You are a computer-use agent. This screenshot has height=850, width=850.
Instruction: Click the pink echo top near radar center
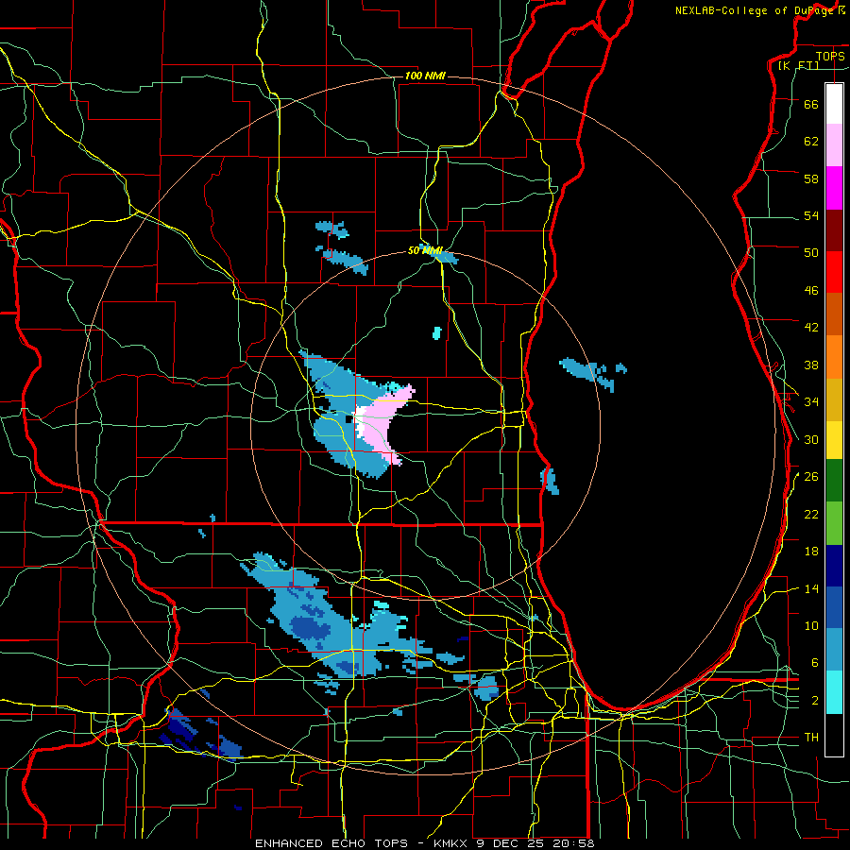383,426
